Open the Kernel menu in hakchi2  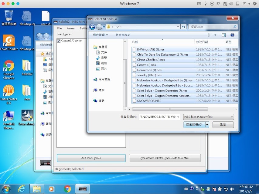(71, 28)
